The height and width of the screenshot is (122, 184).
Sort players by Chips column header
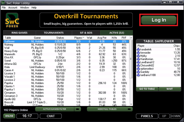[x=170, y=46]
